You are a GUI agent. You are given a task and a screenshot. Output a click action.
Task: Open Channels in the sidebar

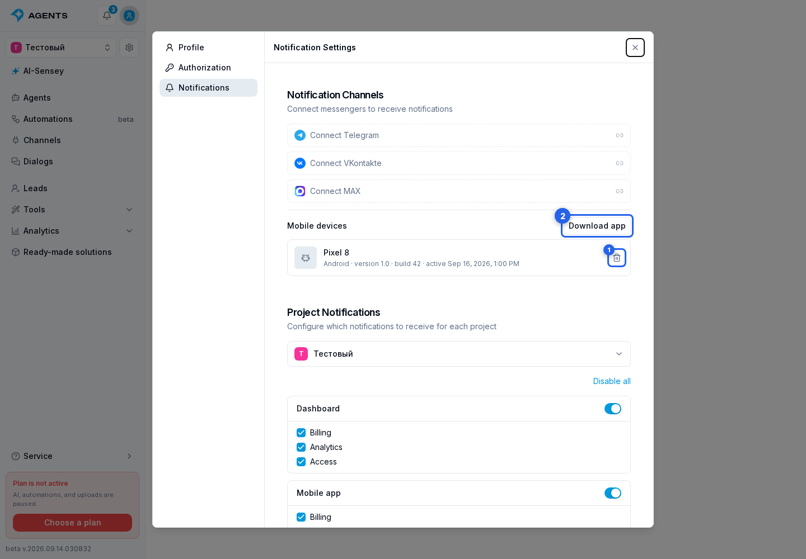coord(73,140)
